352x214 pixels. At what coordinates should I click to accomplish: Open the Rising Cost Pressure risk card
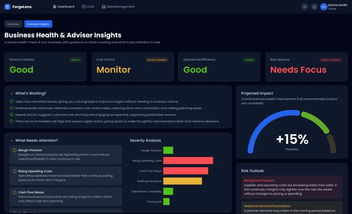(292, 187)
